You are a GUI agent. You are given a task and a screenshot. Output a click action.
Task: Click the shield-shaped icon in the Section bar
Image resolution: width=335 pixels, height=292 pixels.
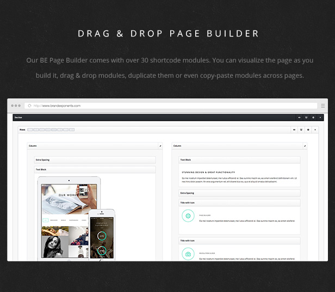[x=306, y=117]
